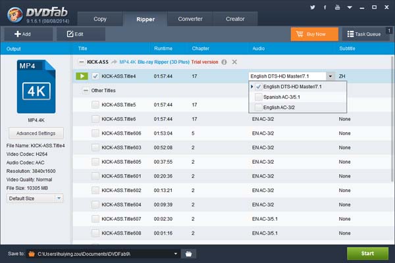
Task: Check the KICK-ASS.Title5 checkbox
Action: click(x=95, y=105)
